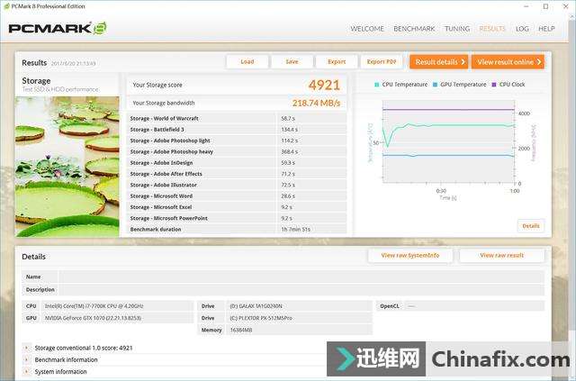Click View result online

pyautogui.click(x=508, y=62)
